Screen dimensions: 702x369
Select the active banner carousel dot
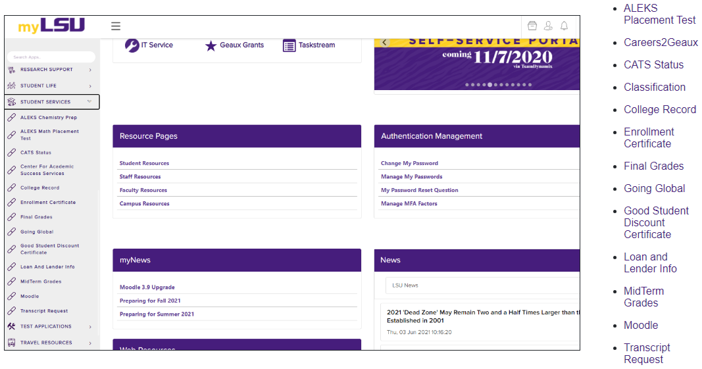(x=489, y=85)
